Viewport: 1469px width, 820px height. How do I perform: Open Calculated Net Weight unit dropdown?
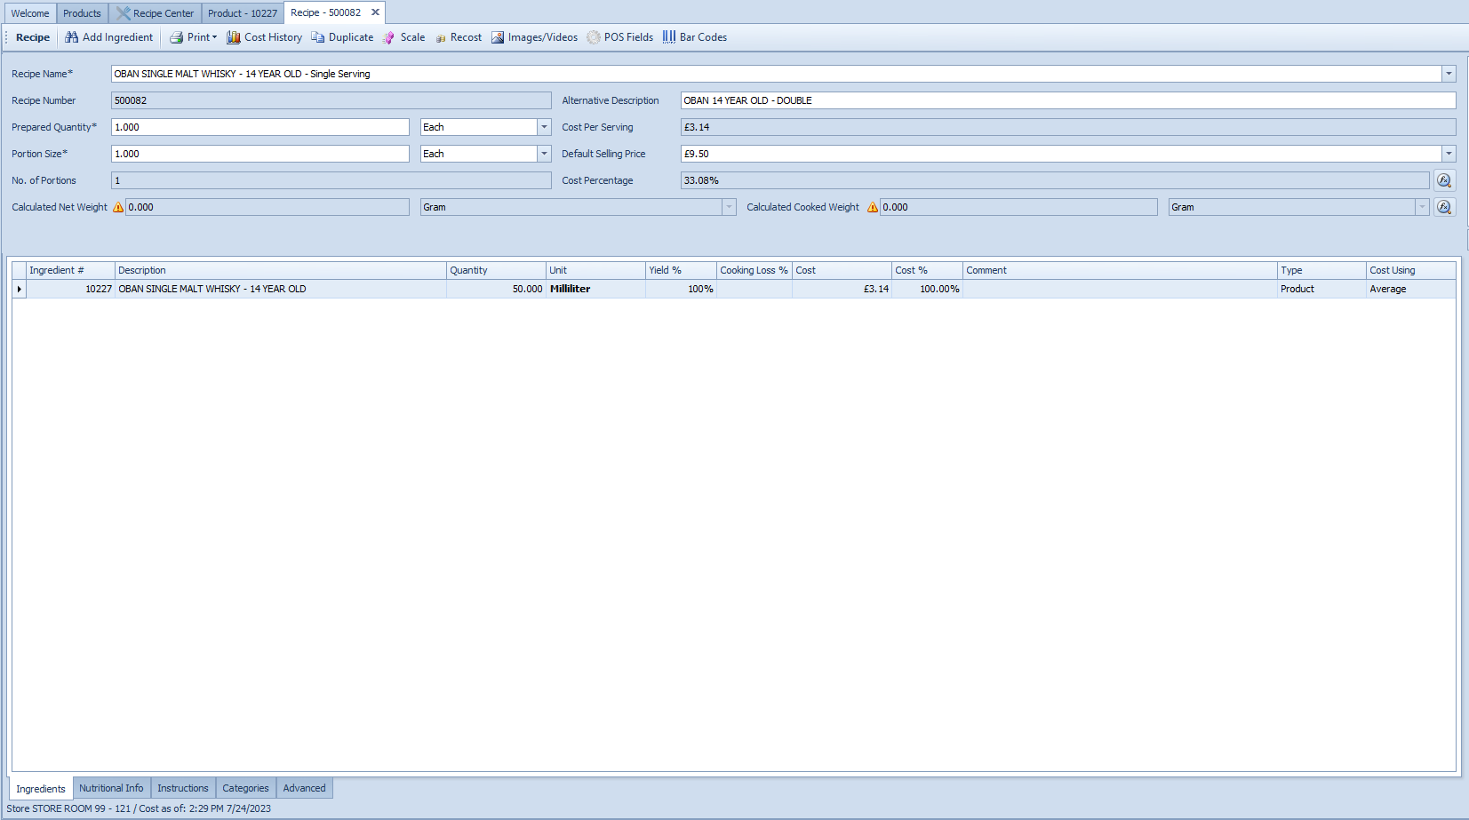[x=729, y=207]
